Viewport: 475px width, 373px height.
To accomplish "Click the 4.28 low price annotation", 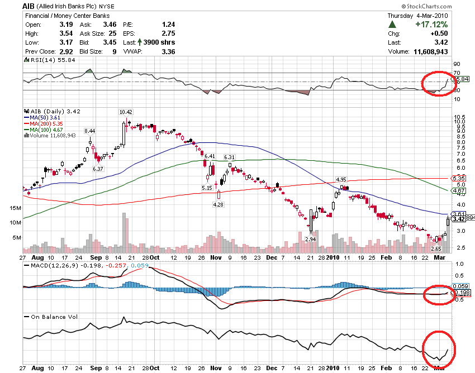I will point(218,204).
